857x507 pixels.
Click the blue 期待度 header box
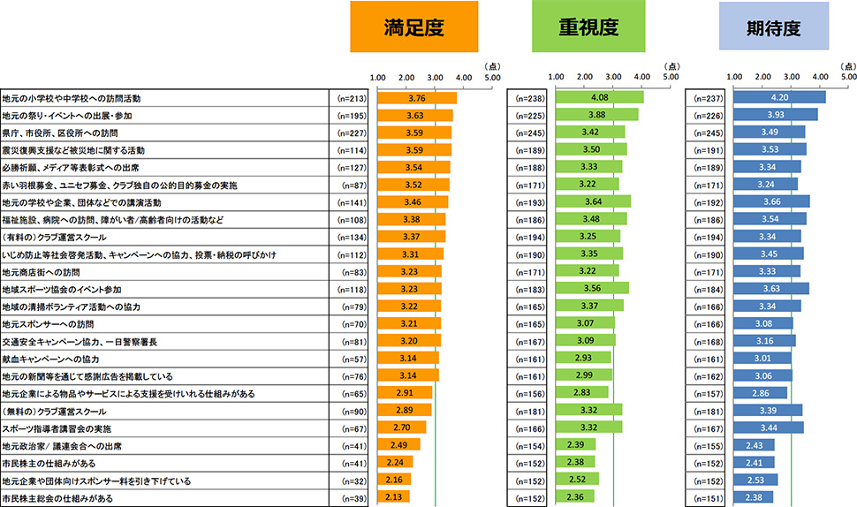[x=773, y=26]
